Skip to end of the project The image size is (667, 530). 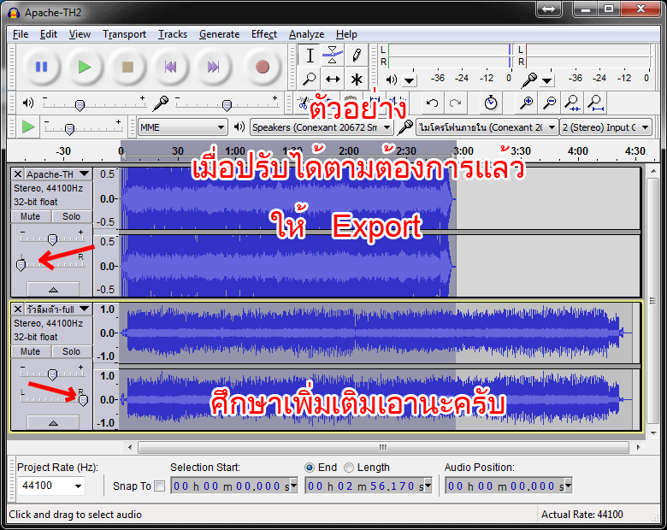[x=213, y=67]
